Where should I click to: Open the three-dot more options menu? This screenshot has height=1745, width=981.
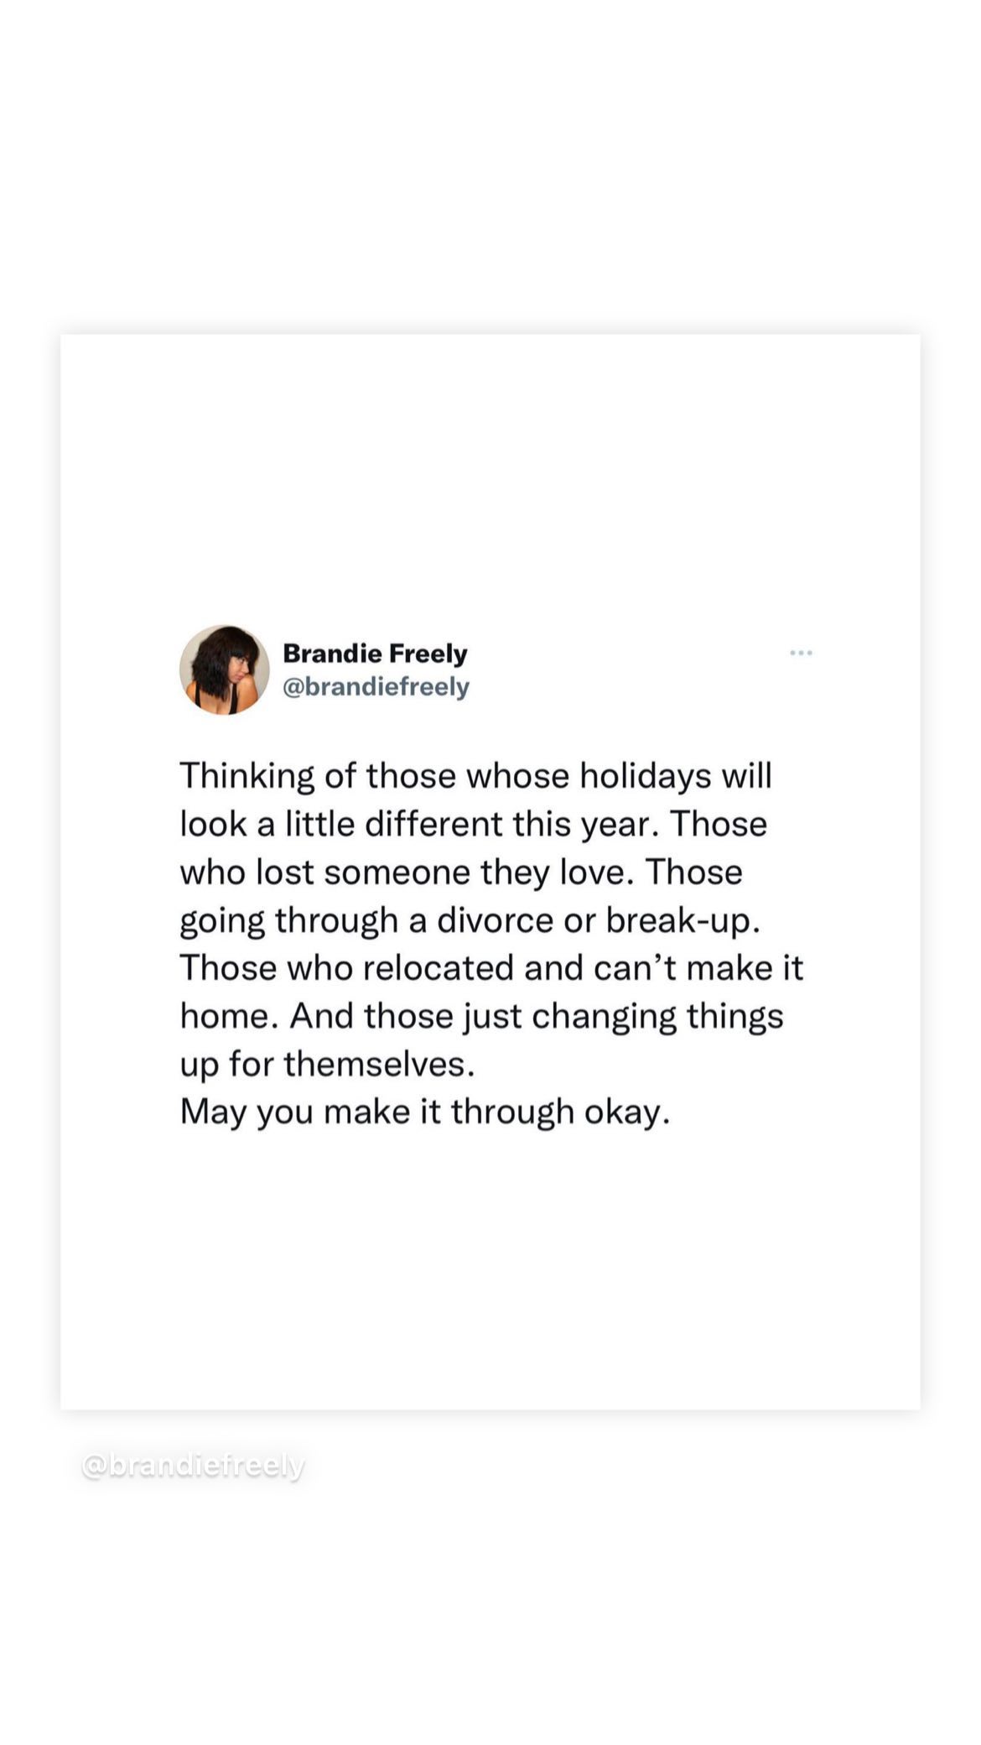tap(801, 653)
